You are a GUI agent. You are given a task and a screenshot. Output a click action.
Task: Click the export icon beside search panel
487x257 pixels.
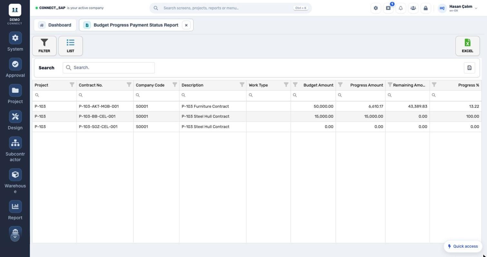[469, 68]
